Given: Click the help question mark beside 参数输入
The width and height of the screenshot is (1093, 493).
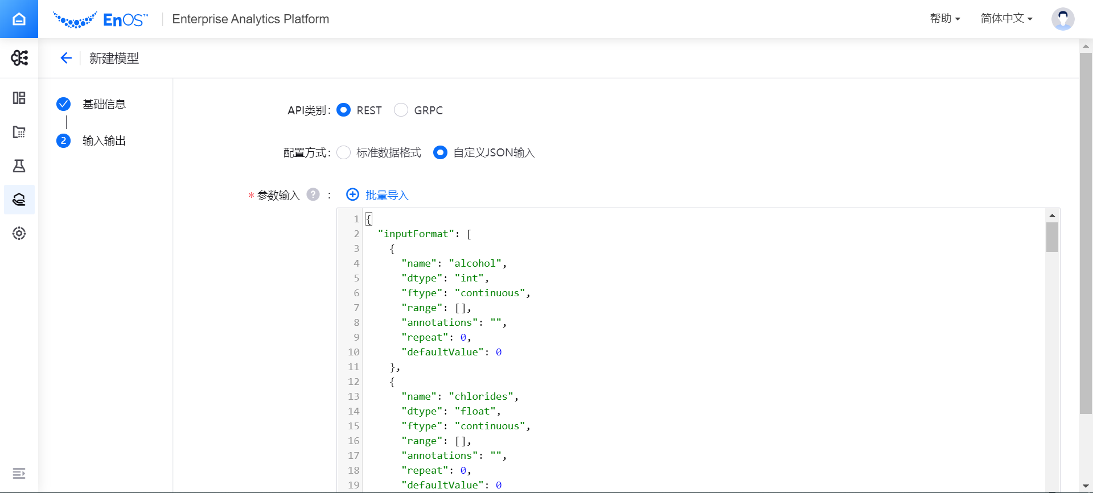Looking at the screenshot, I should click(x=313, y=194).
